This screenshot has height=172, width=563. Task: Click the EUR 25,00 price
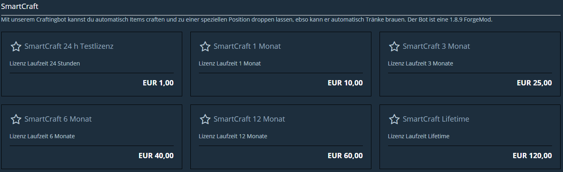click(535, 83)
